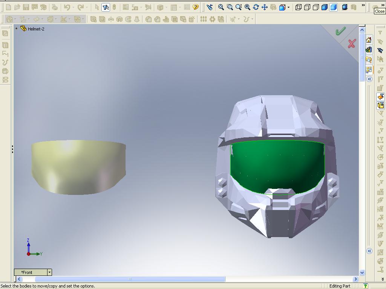Collapse task pane with upper chevron
This screenshot has width=386, height=289.
pos(369,79)
